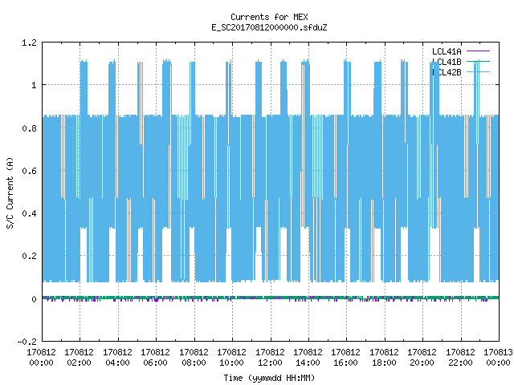Click the y-axis tick value 1.2
This screenshot has width=514, height=385.
(x=29, y=43)
